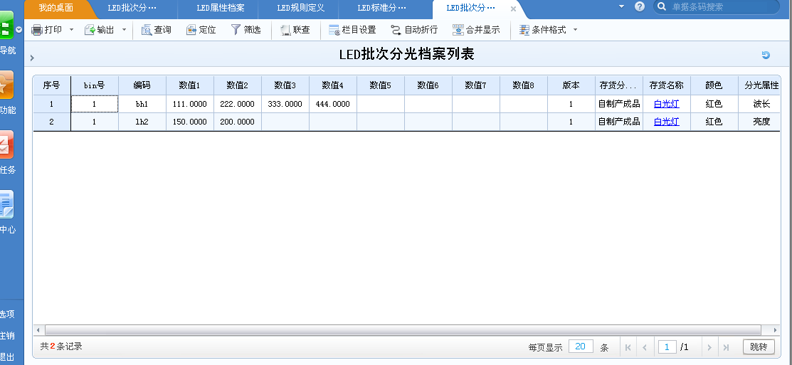Open the 筛选 (Filter) funnel tool

236,30
